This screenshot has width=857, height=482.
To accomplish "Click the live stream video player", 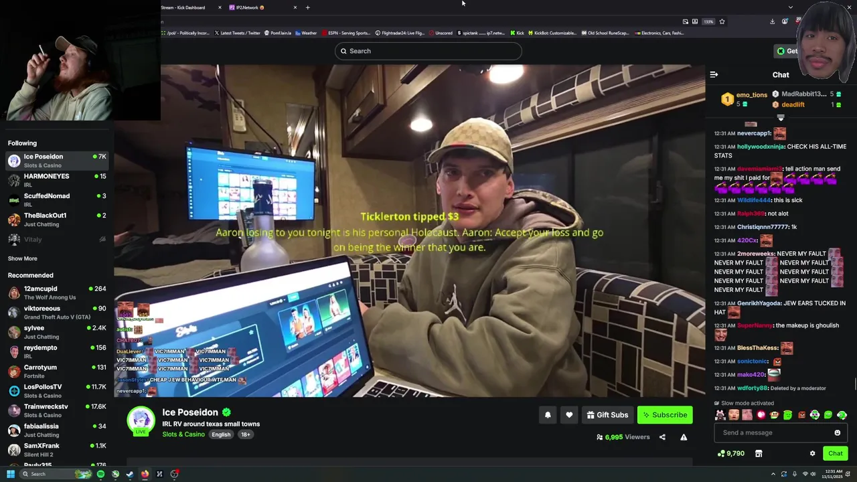I will 409,231.
